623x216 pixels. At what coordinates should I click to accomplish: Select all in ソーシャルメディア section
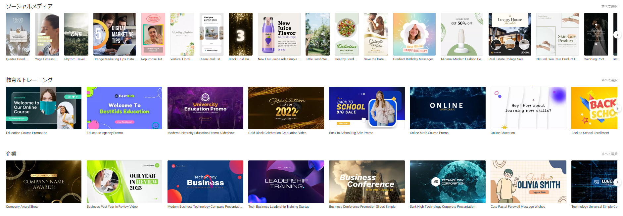[609, 6]
